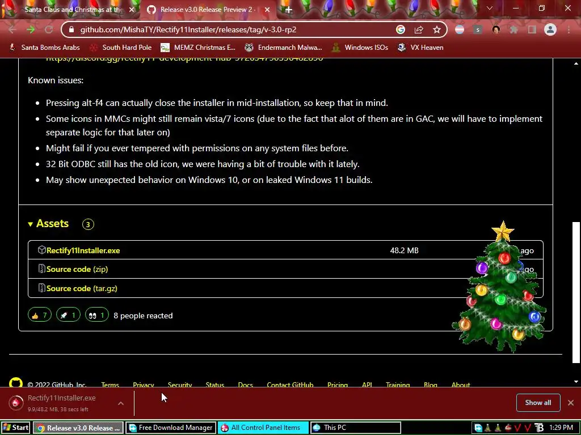This screenshot has height=435, width=581.
Task: Reload the page
Action: pyautogui.click(x=49, y=29)
